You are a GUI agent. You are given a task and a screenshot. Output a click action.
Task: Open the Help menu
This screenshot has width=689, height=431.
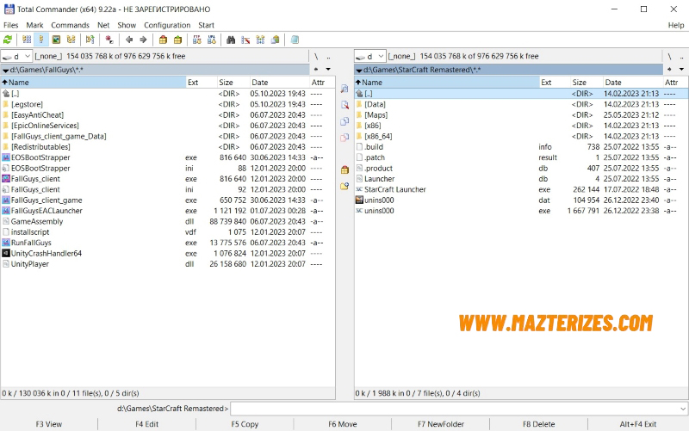[676, 25]
